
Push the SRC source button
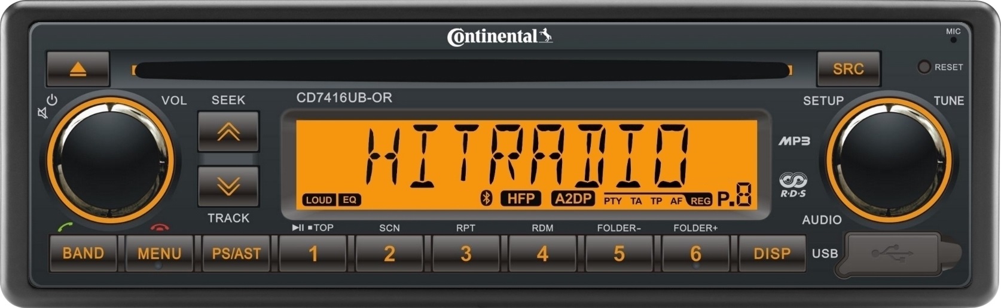pos(848,69)
